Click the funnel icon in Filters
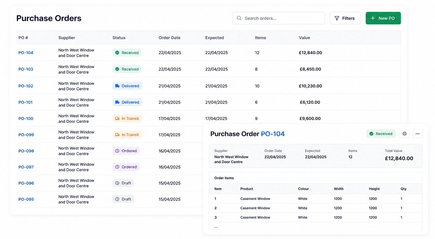The width and height of the screenshot is (435, 239). point(337,18)
